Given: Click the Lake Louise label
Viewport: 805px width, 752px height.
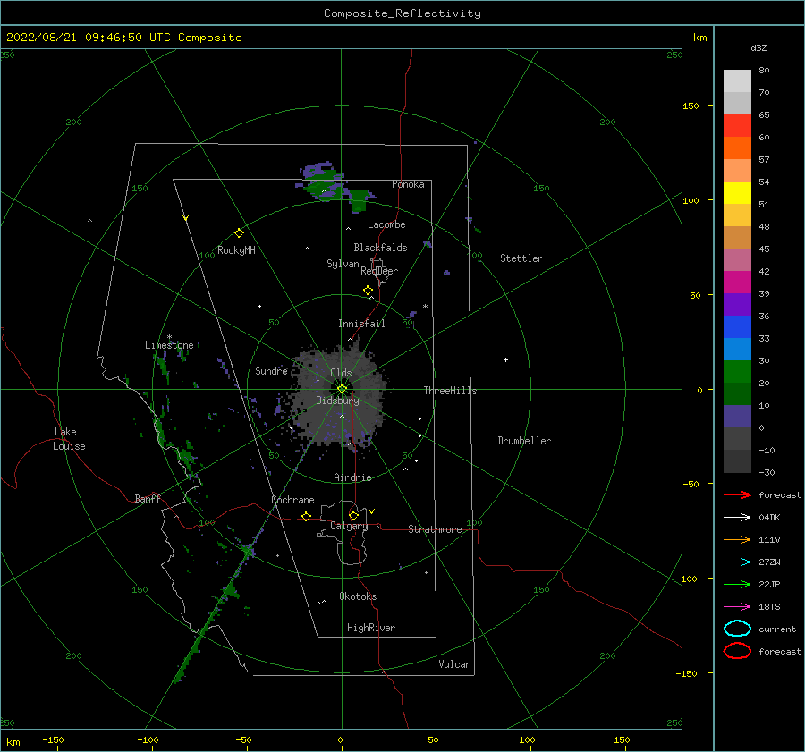Looking at the screenshot, I should [69, 439].
